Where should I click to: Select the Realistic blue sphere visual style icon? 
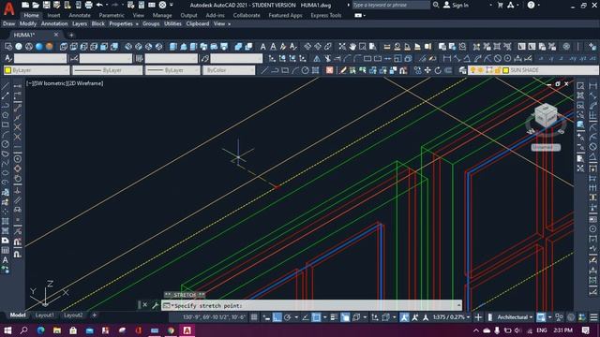coord(39,47)
